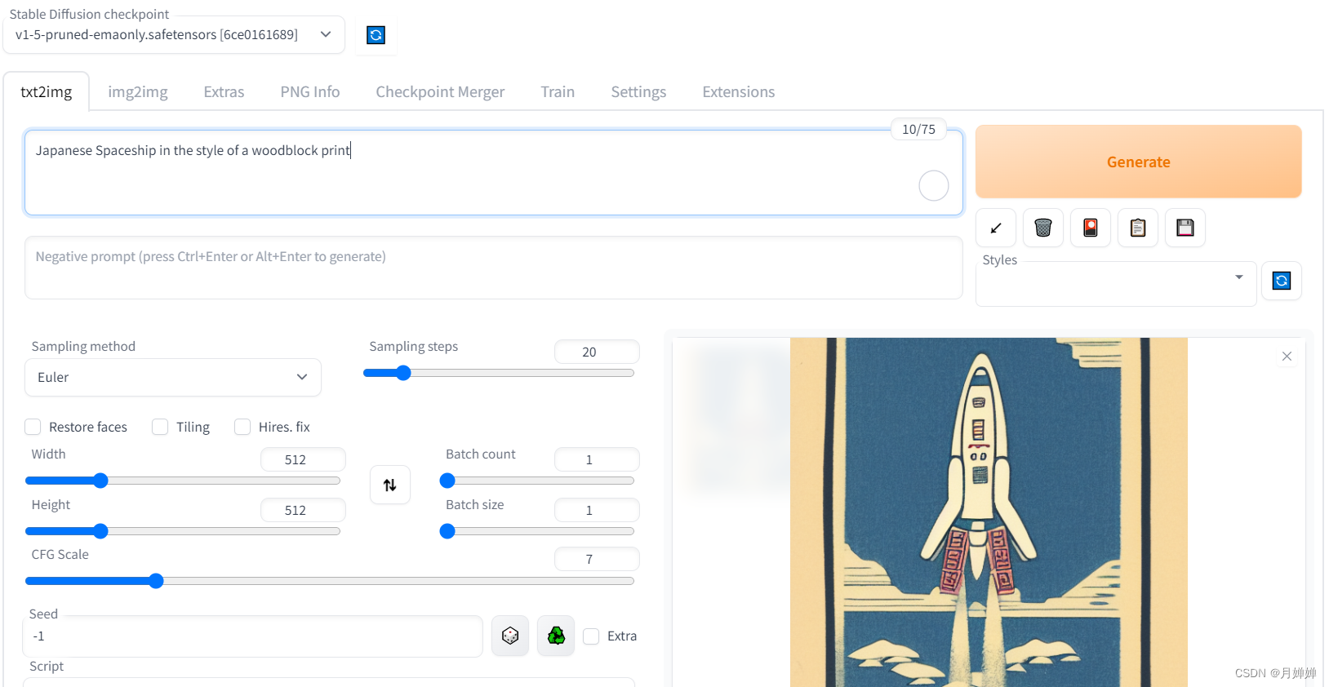
Task: Edit the CFG Scale value box
Action: pos(597,559)
